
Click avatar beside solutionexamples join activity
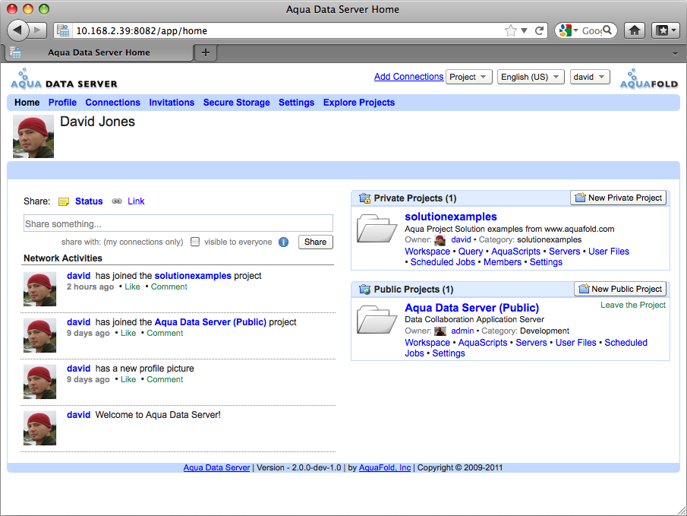click(40, 289)
